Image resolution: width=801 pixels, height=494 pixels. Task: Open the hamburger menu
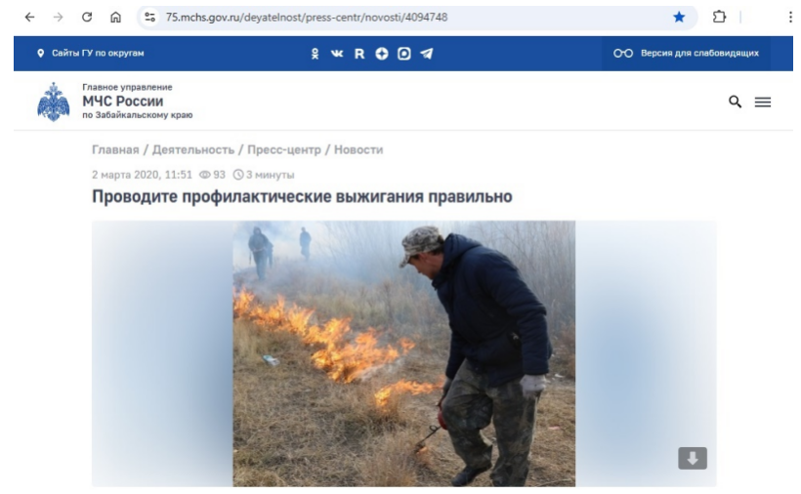coord(763,103)
